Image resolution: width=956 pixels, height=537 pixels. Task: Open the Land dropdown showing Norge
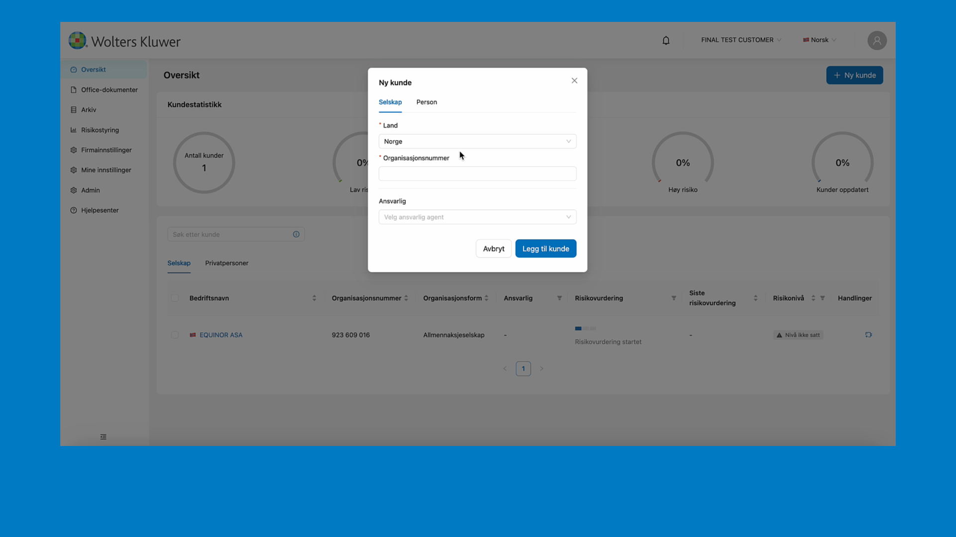[x=477, y=141]
